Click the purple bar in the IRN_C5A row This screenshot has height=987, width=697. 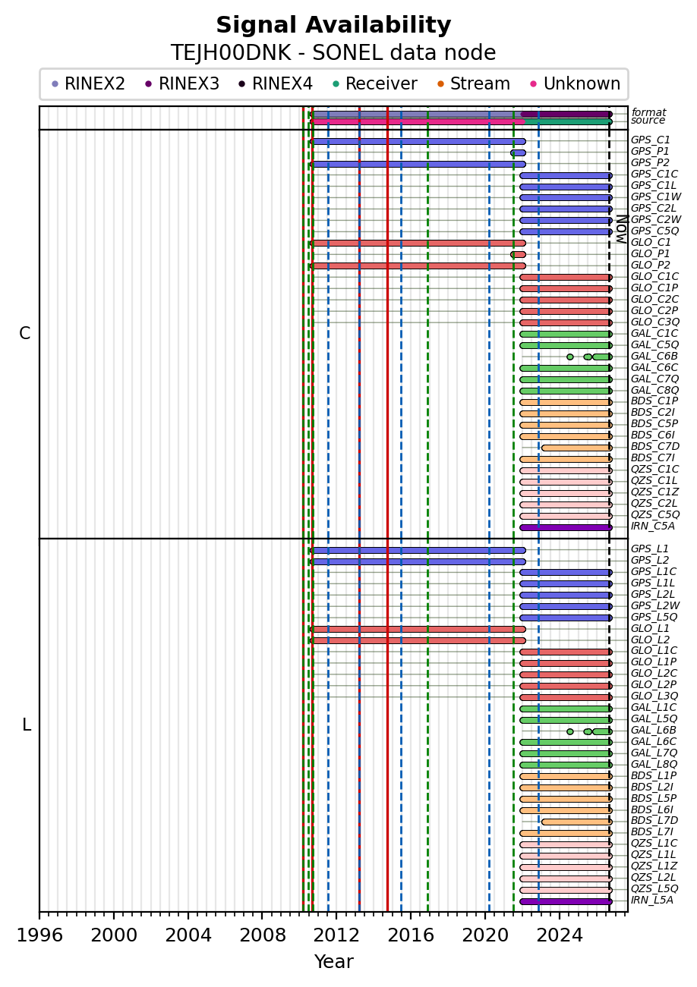566,527
